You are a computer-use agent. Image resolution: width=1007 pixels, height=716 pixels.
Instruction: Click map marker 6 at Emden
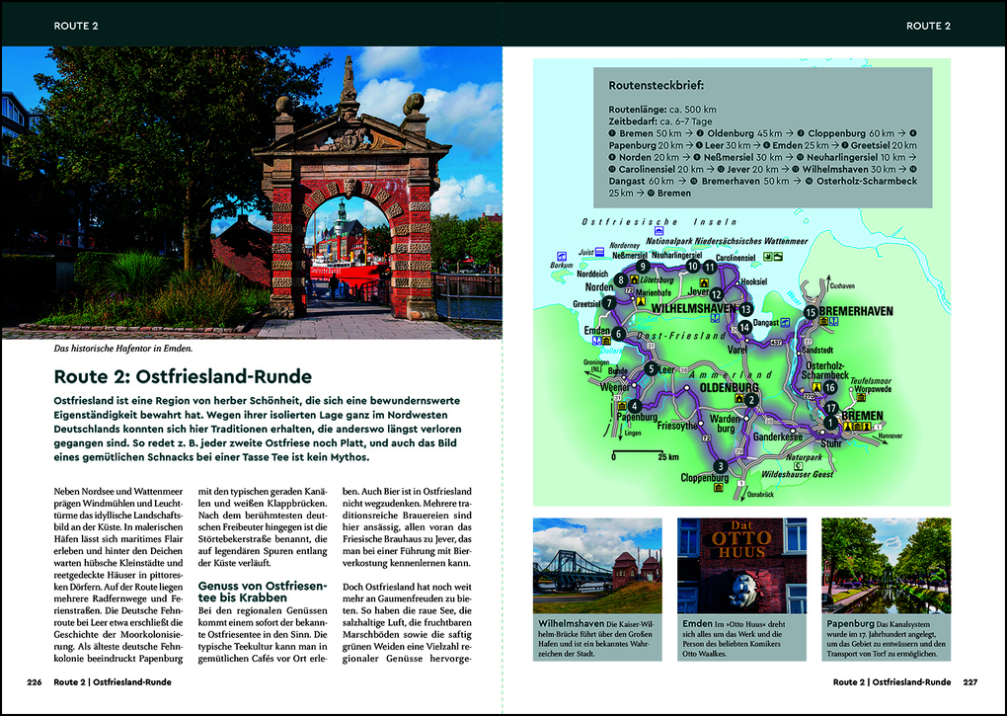[618, 334]
